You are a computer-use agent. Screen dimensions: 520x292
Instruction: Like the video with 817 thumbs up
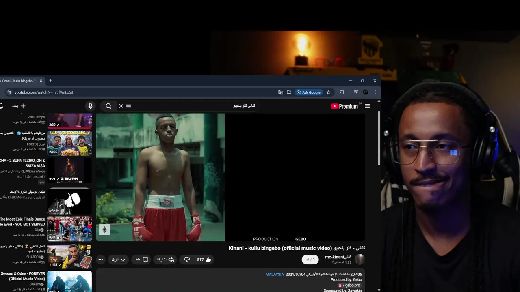coord(204,260)
